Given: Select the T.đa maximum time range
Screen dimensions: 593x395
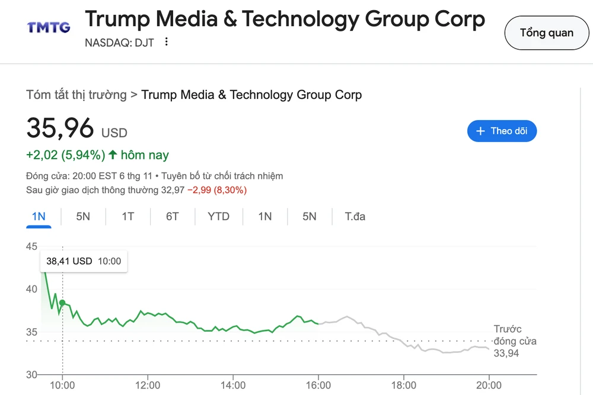Looking at the screenshot, I should pyautogui.click(x=355, y=217).
